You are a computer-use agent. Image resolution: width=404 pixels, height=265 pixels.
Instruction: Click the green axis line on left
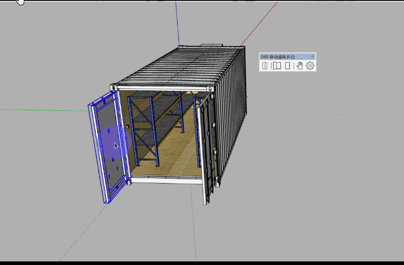(45, 109)
